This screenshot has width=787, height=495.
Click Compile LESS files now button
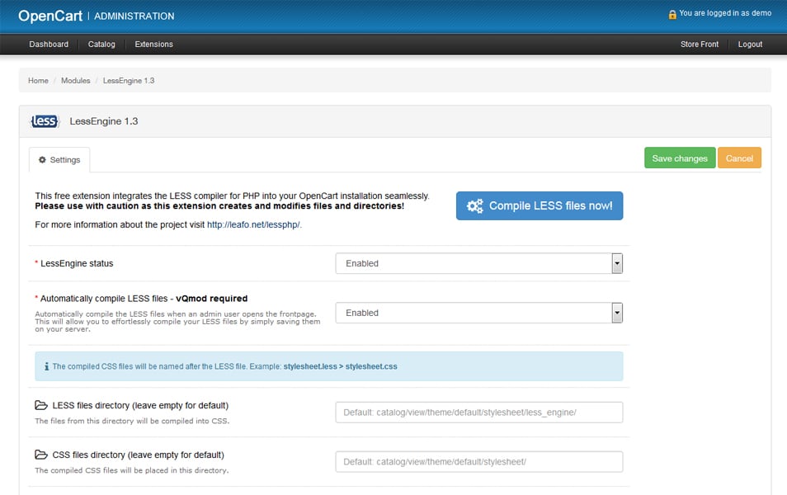tap(540, 205)
